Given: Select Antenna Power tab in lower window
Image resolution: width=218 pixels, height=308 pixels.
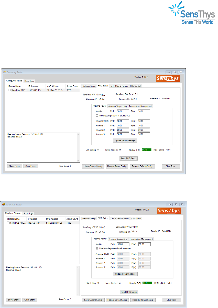Looking at the screenshot, I should (x=100, y=239).
